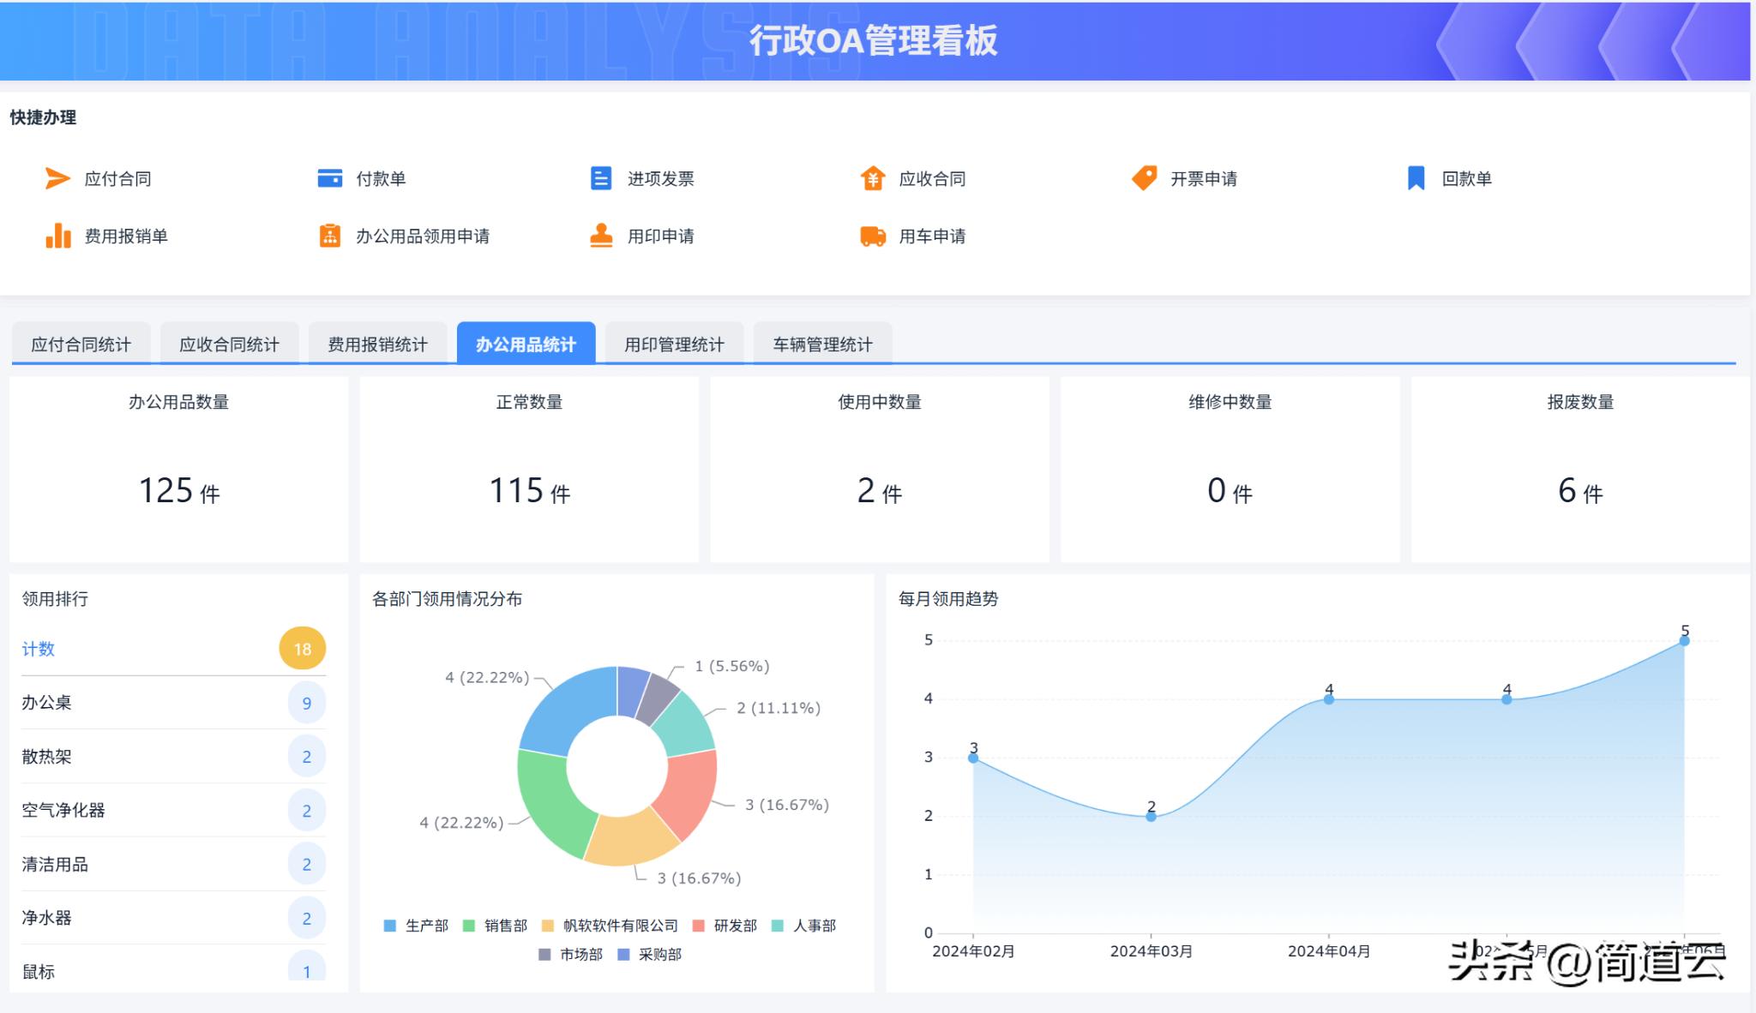This screenshot has height=1013, width=1756.
Task: Click the 报废数量 6 件 value
Action: [1580, 491]
